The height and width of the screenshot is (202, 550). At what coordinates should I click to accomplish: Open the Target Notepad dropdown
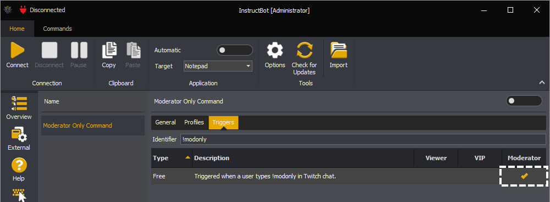click(x=218, y=65)
